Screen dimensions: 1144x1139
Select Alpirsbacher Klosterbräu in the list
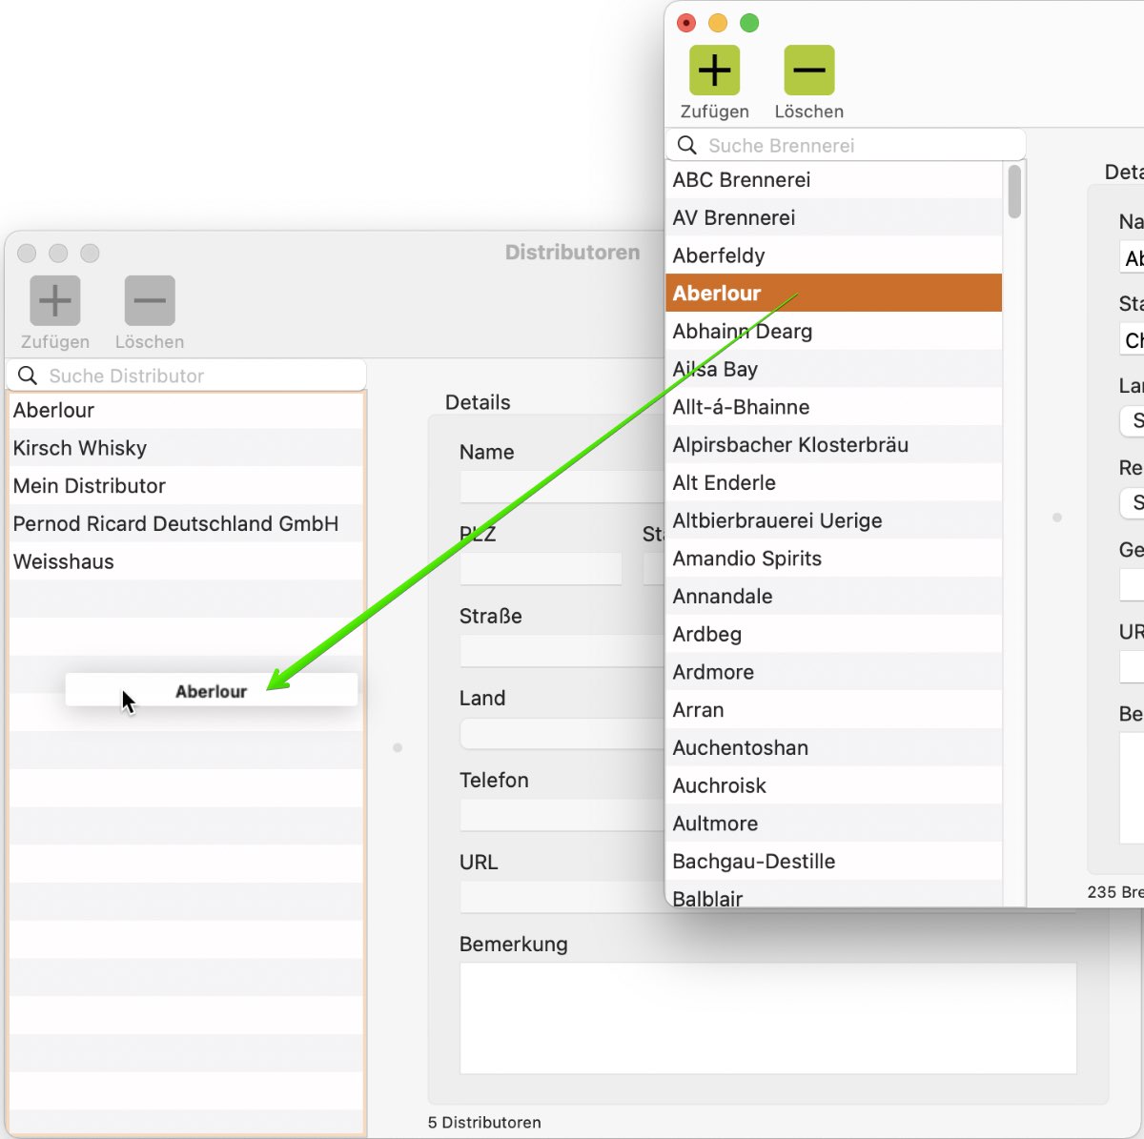click(x=834, y=444)
